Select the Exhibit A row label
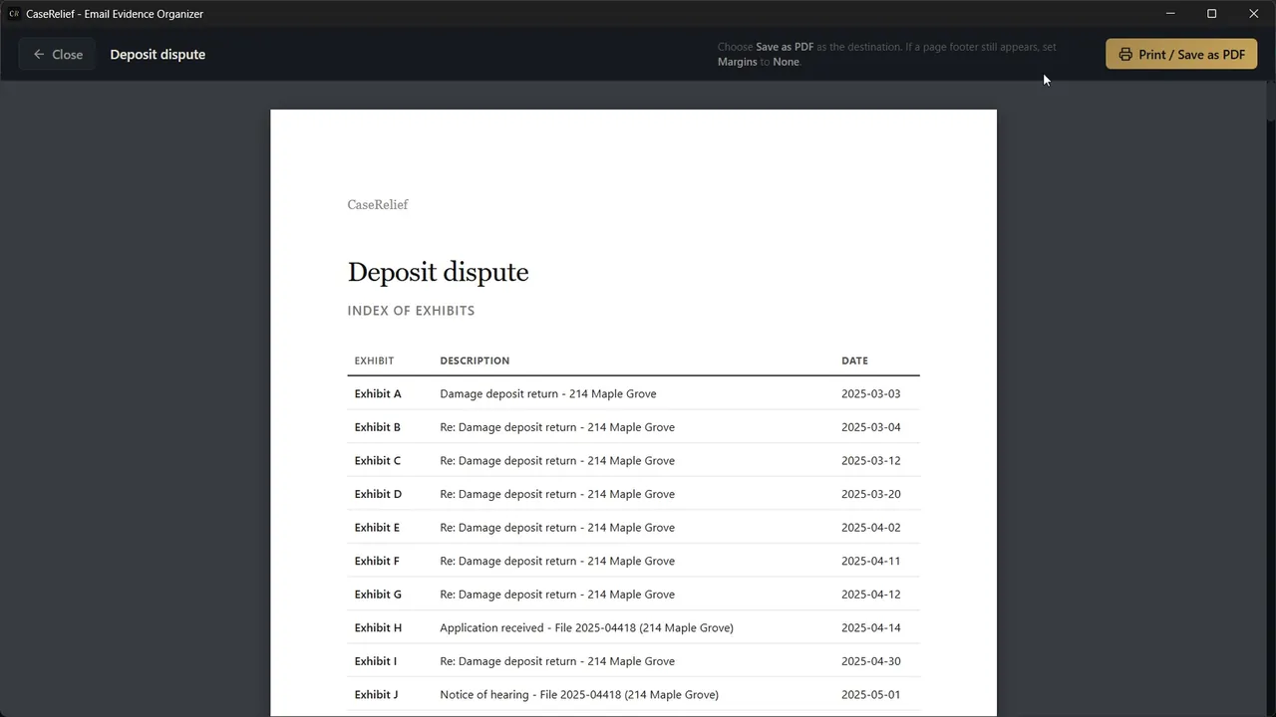Viewport: 1276px width, 717px height. 378,394
